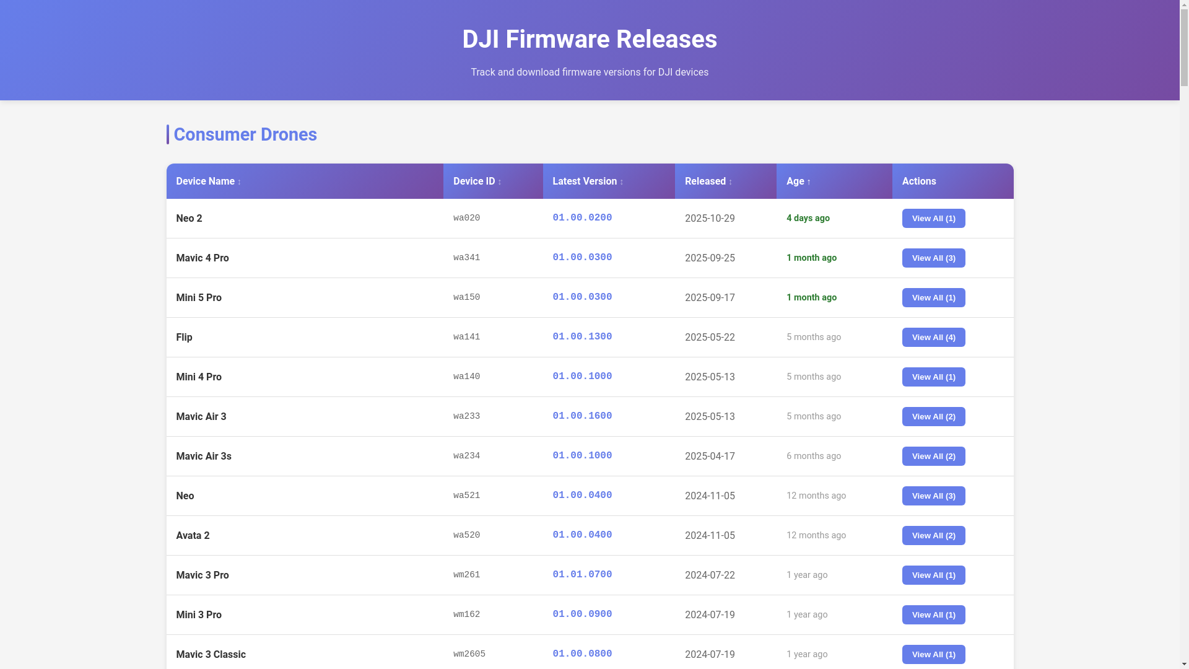This screenshot has height=669, width=1189.
Task: Open View All (1) for Mini 5 Pro
Action: (x=933, y=298)
